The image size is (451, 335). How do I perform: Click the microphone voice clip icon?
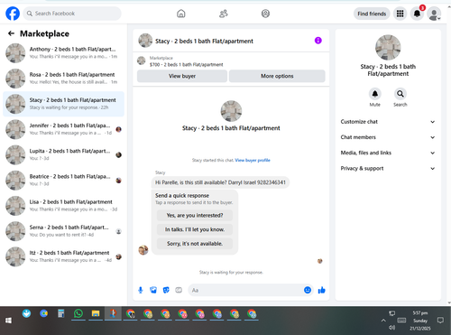click(141, 290)
